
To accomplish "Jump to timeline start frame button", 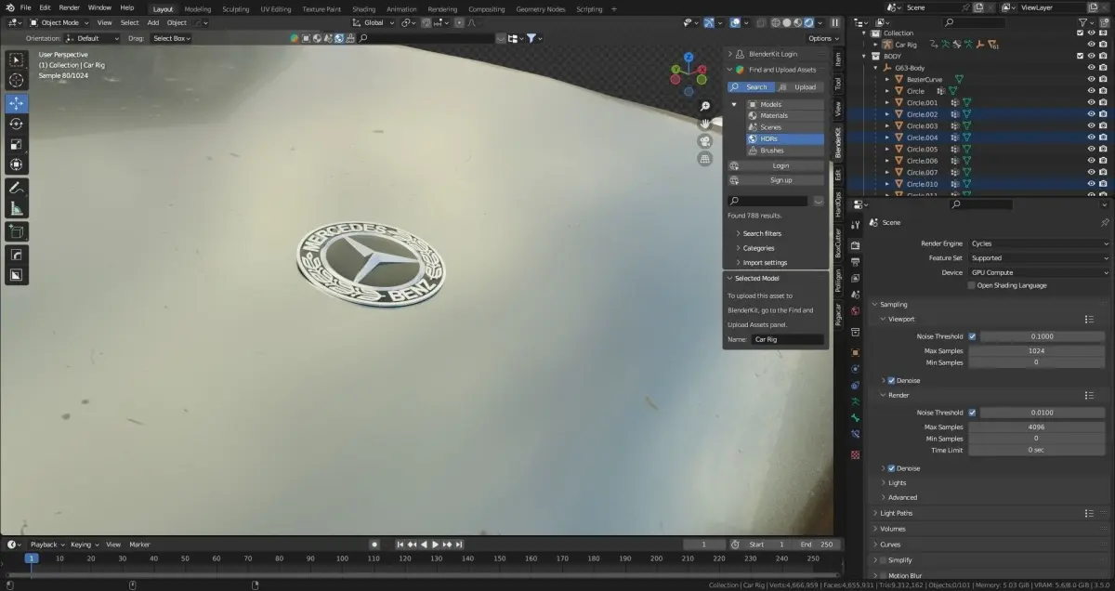I will click(400, 545).
